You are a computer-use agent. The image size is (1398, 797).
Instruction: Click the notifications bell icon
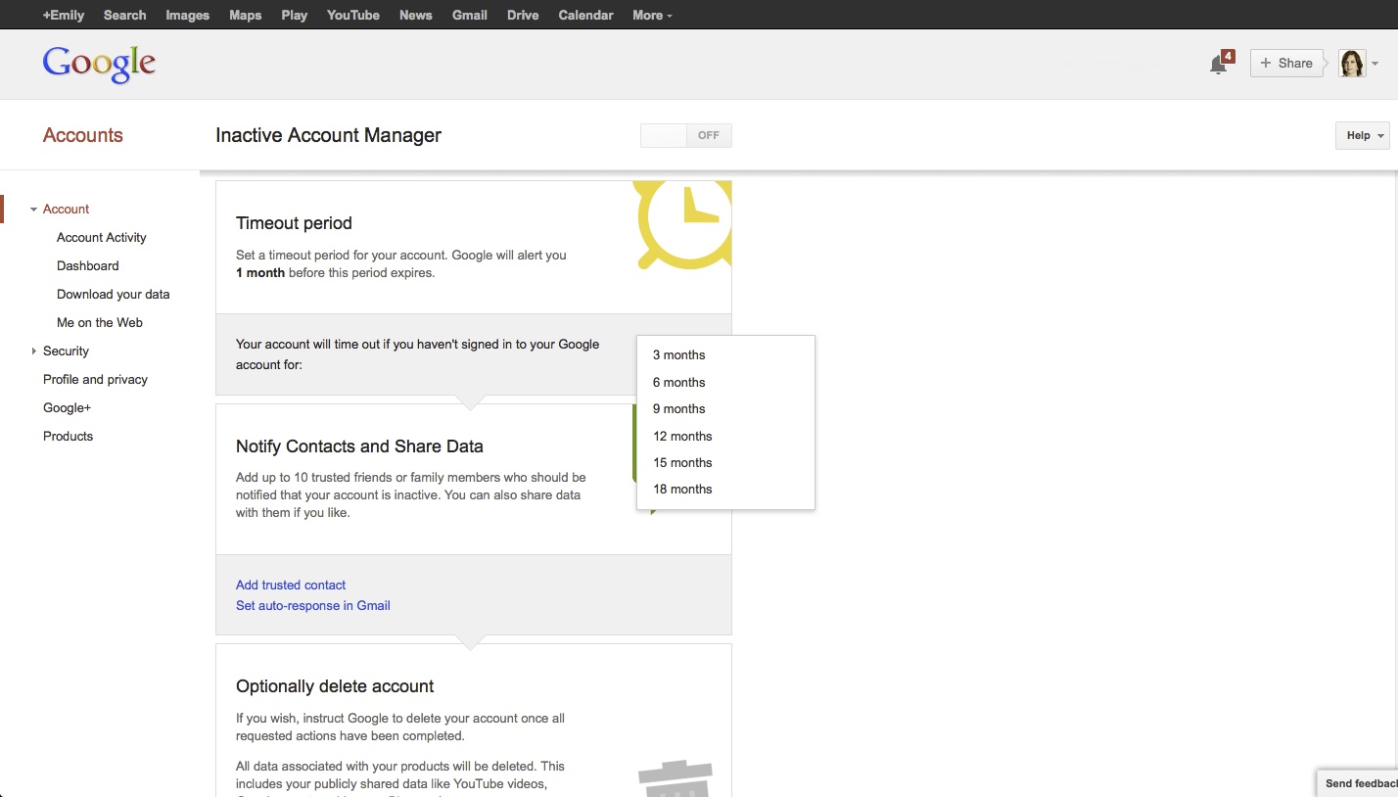1219,65
